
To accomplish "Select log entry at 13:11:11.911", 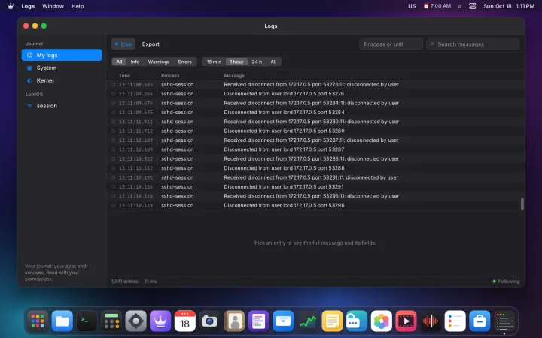I will pos(315,122).
